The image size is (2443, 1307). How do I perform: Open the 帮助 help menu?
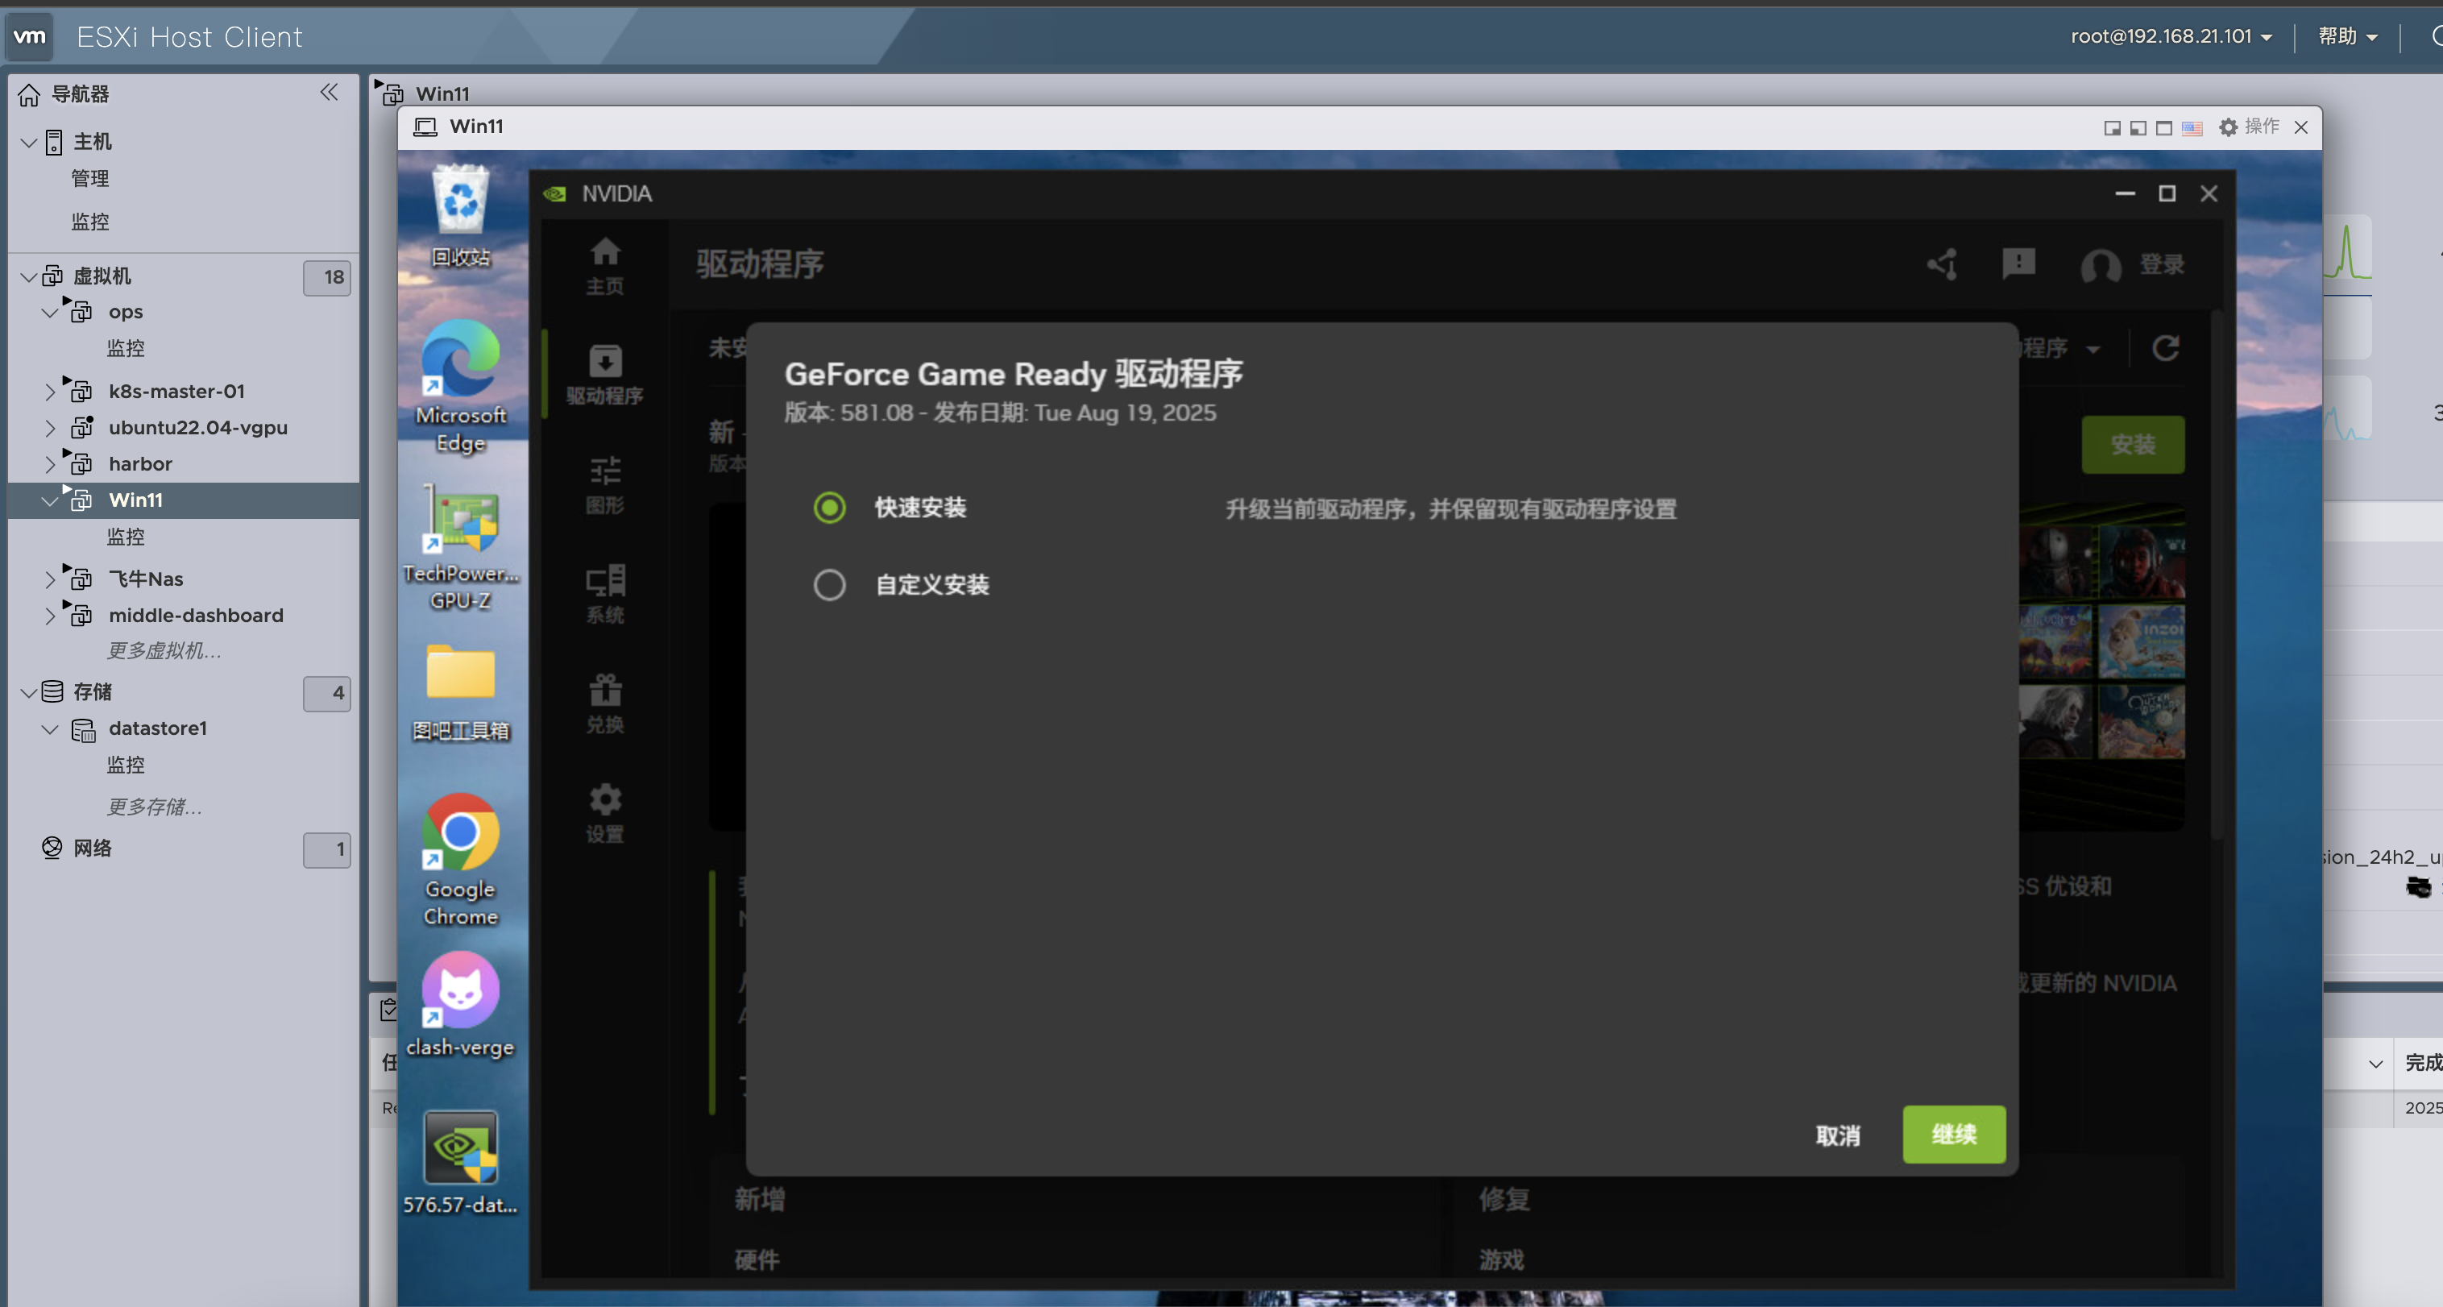2345,35
